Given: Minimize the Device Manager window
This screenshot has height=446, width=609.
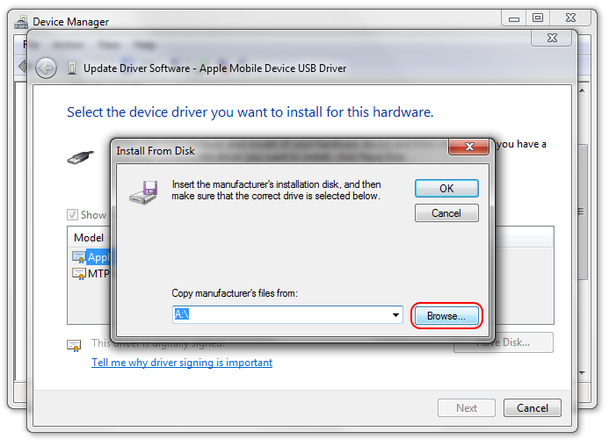Looking at the screenshot, I should tap(514, 18).
